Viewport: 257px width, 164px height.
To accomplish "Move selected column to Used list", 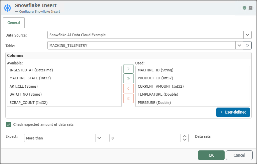I will (x=128, y=69).
